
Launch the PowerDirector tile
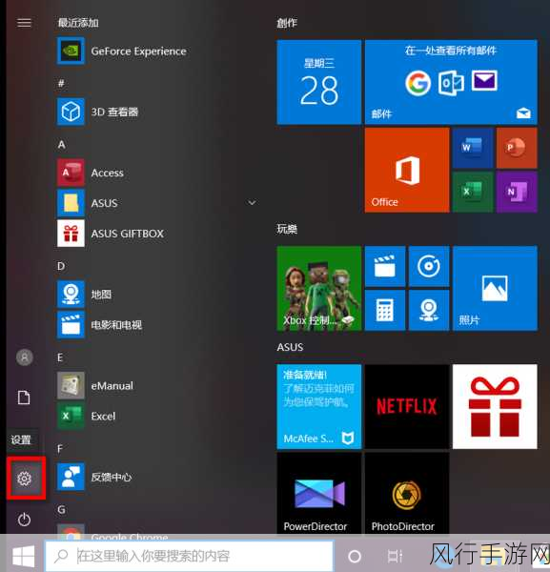(319, 493)
